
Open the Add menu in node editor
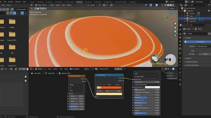tap(61, 69)
